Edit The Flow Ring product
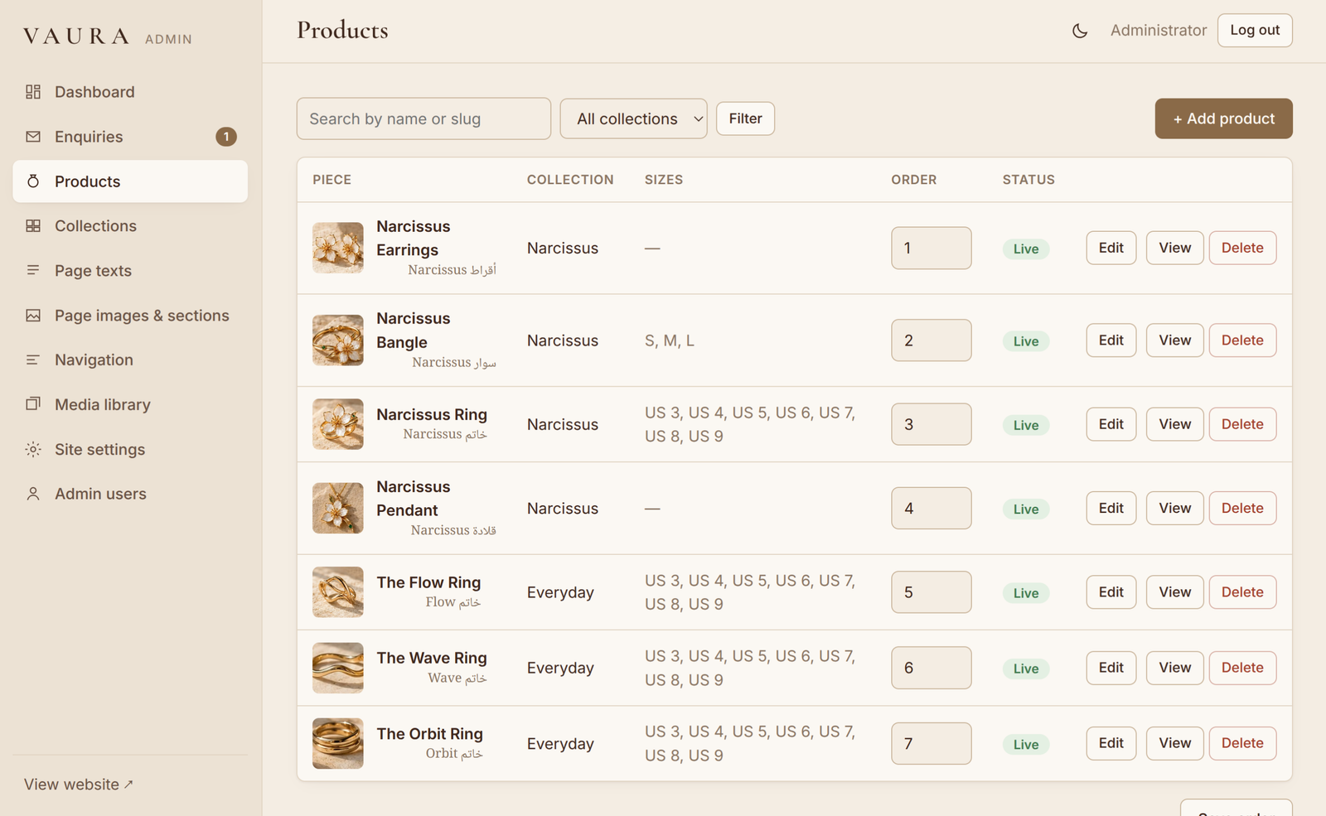The width and height of the screenshot is (1326, 816). pos(1111,592)
